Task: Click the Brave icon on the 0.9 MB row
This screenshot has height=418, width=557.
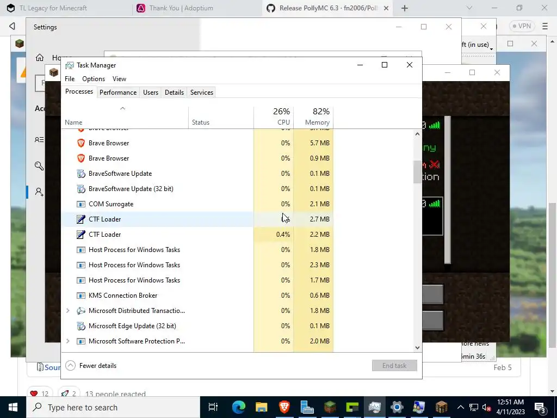Action: (x=81, y=158)
